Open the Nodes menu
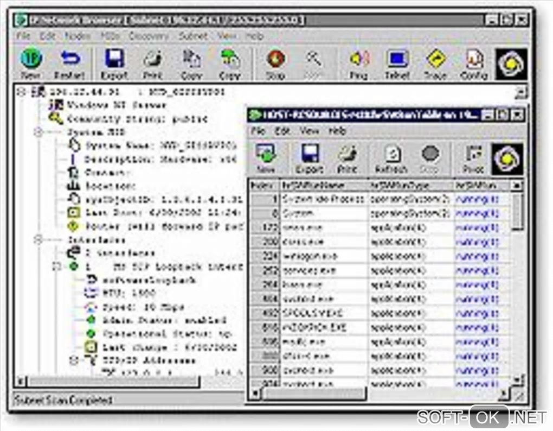 coord(78,36)
